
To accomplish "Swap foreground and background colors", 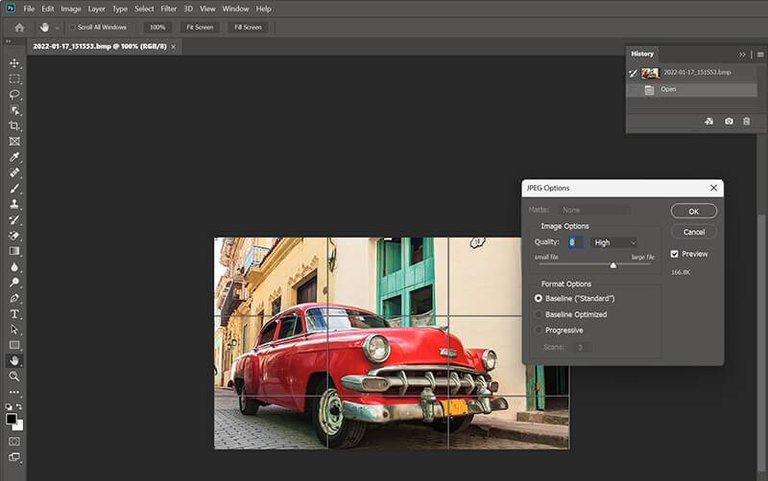I will pyautogui.click(x=19, y=406).
